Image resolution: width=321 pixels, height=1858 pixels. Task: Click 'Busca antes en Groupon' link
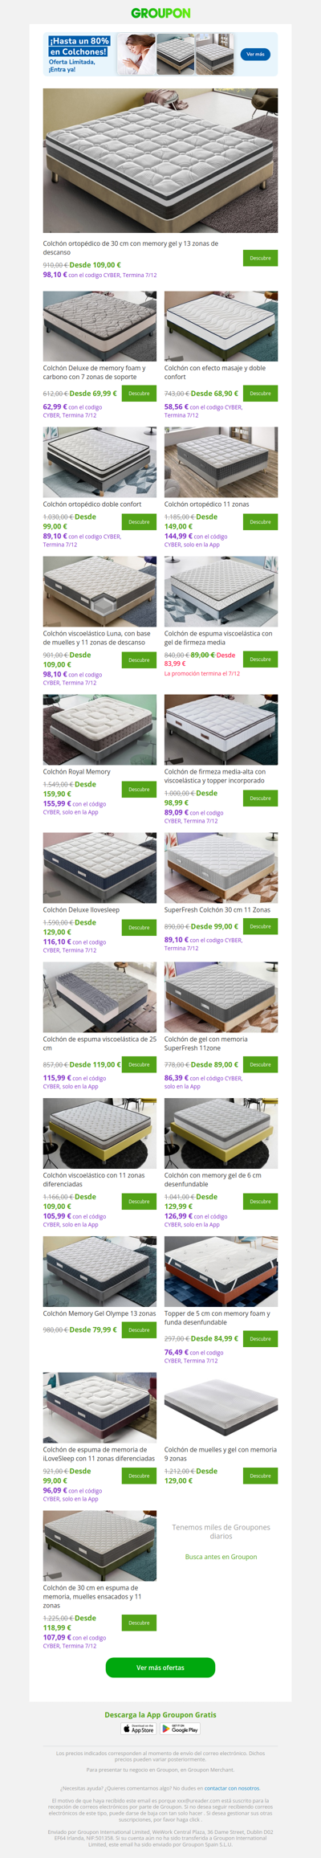221,1557
